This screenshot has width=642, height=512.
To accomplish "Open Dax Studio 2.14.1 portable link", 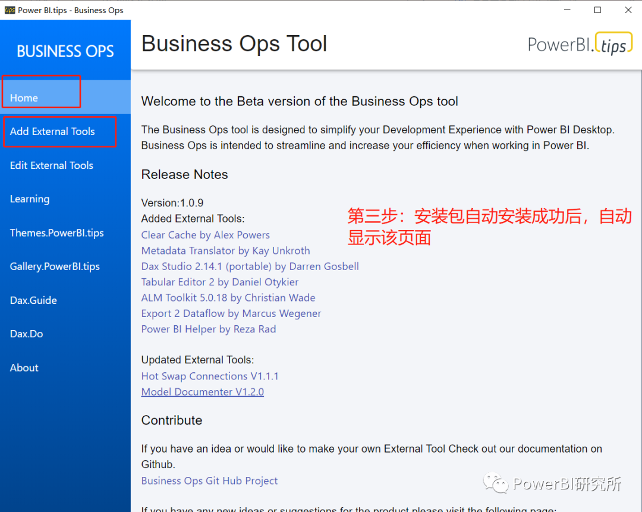I will 250,266.
